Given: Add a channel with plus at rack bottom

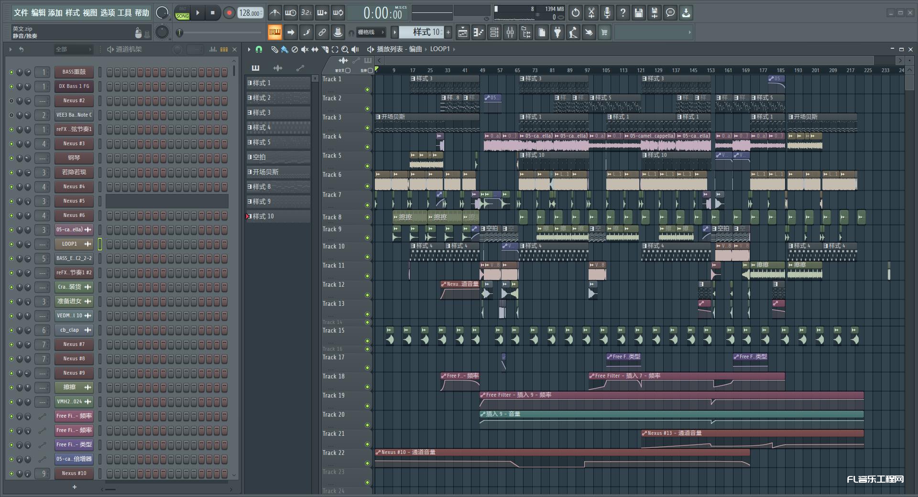Looking at the screenshot, I should pyautogui.click(x=74, y=487).
